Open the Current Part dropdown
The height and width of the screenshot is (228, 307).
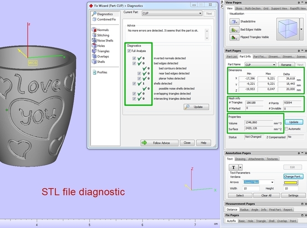tap(172, 13)
